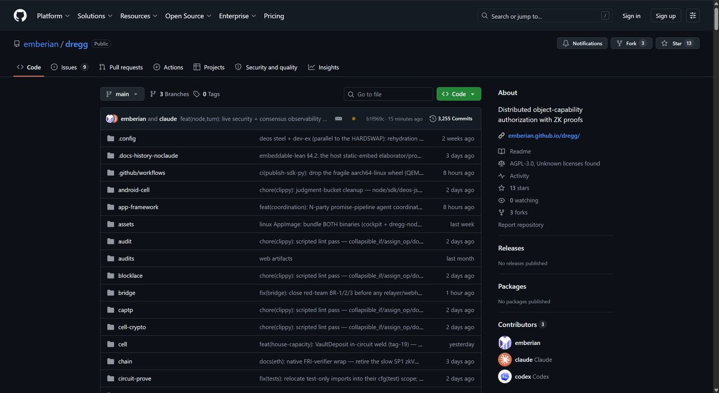Open the .github/workflows folder
This screenshot has height=393, width=719.
pyautogui.click(x=141, y=173)
